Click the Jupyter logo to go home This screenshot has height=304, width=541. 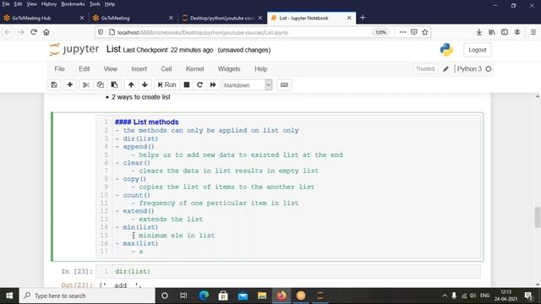[74, 50]
